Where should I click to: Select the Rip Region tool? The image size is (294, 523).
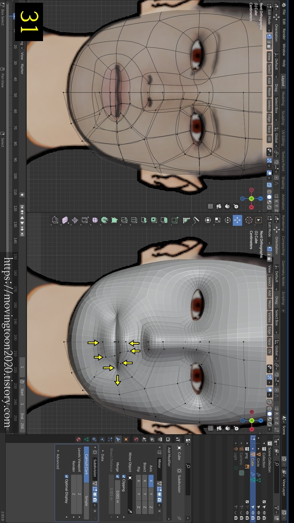point(55,220)
